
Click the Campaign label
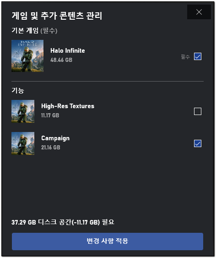(x=55, y=138)
